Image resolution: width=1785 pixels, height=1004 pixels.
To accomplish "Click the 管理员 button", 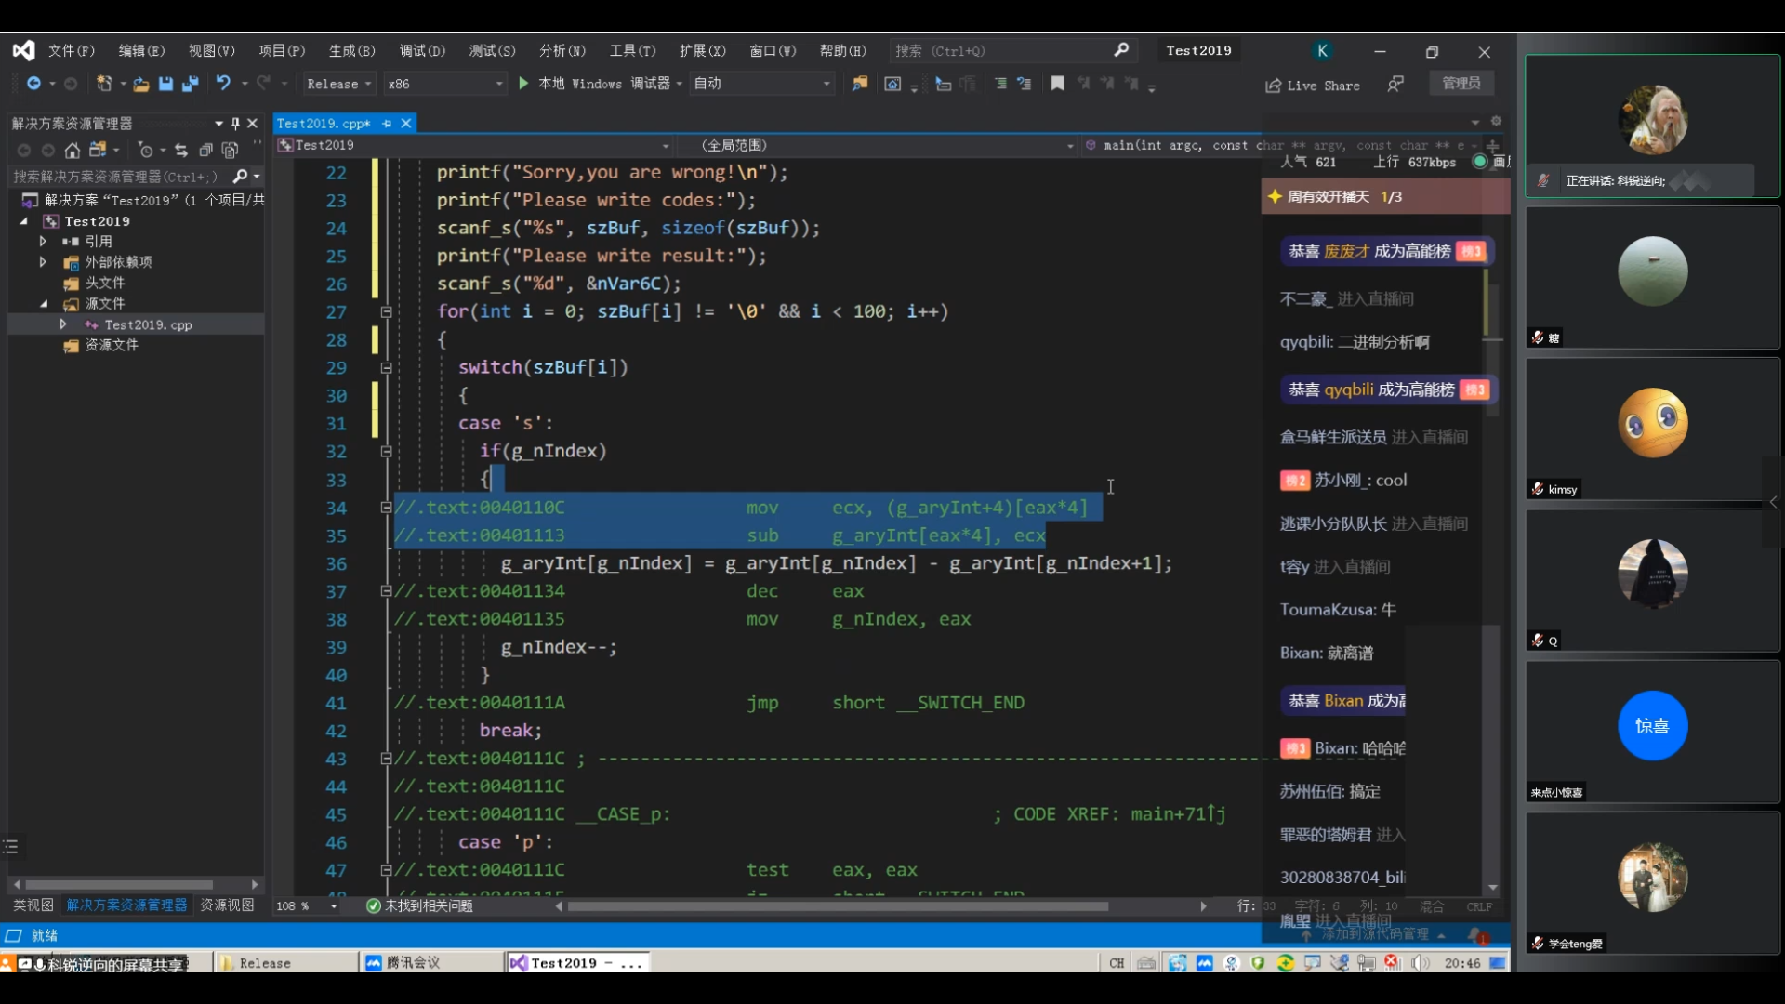I will (x=1461, y=84).
